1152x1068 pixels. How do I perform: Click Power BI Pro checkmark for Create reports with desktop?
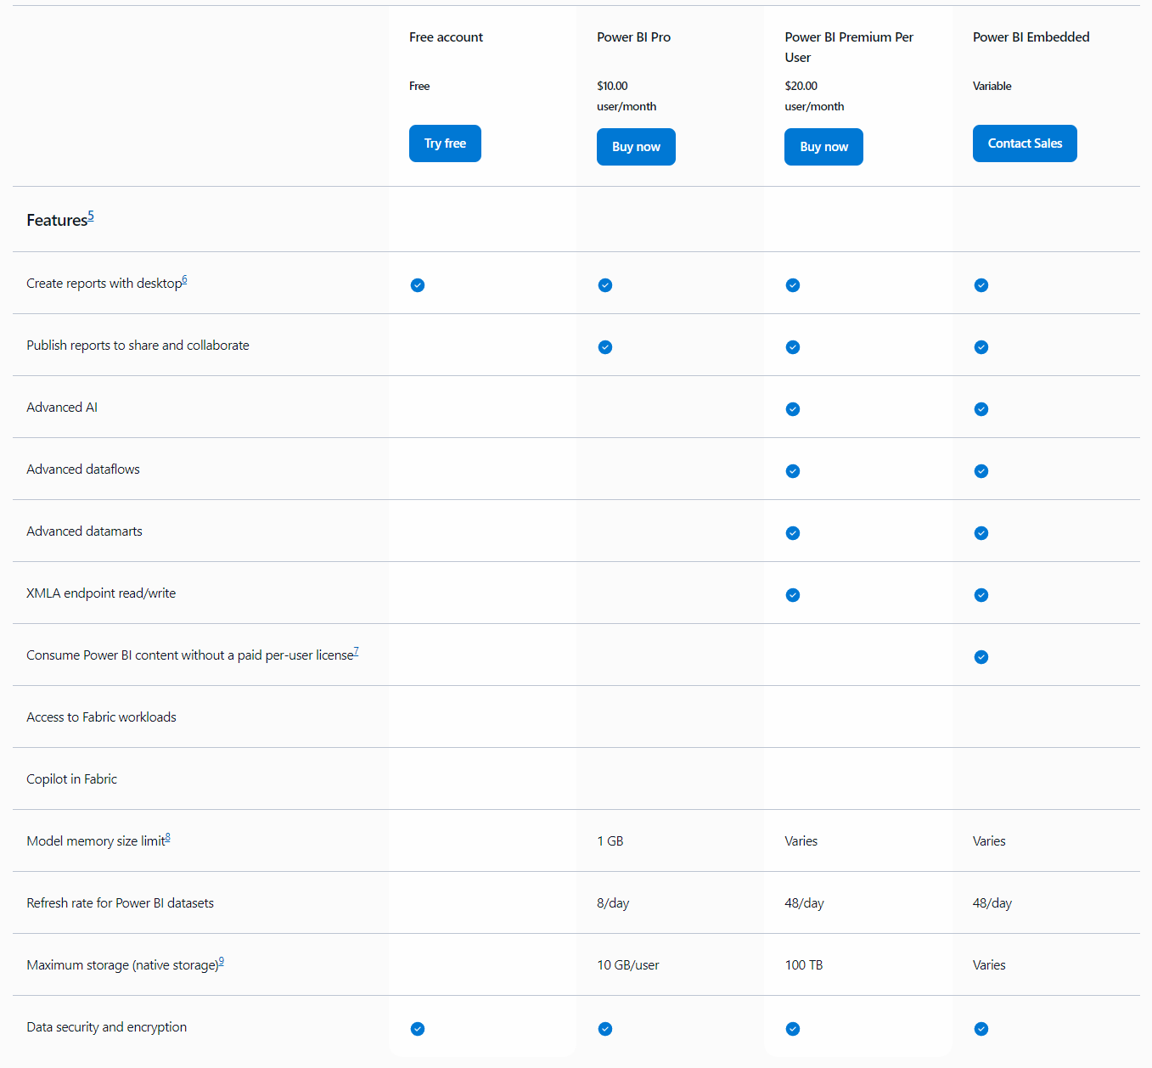point(605,285)
